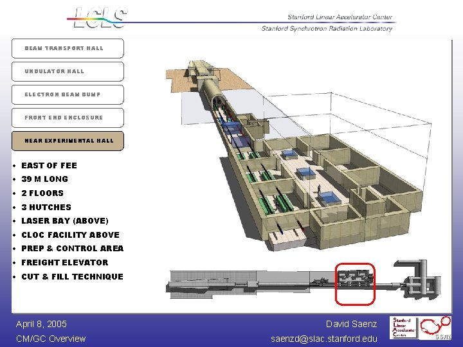Click the "3 HUTCHES" bullet text
Screen dimensions: 463x347
pos(46,208)
